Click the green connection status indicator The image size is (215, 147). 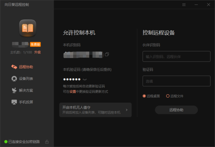[x=6, y=142]
